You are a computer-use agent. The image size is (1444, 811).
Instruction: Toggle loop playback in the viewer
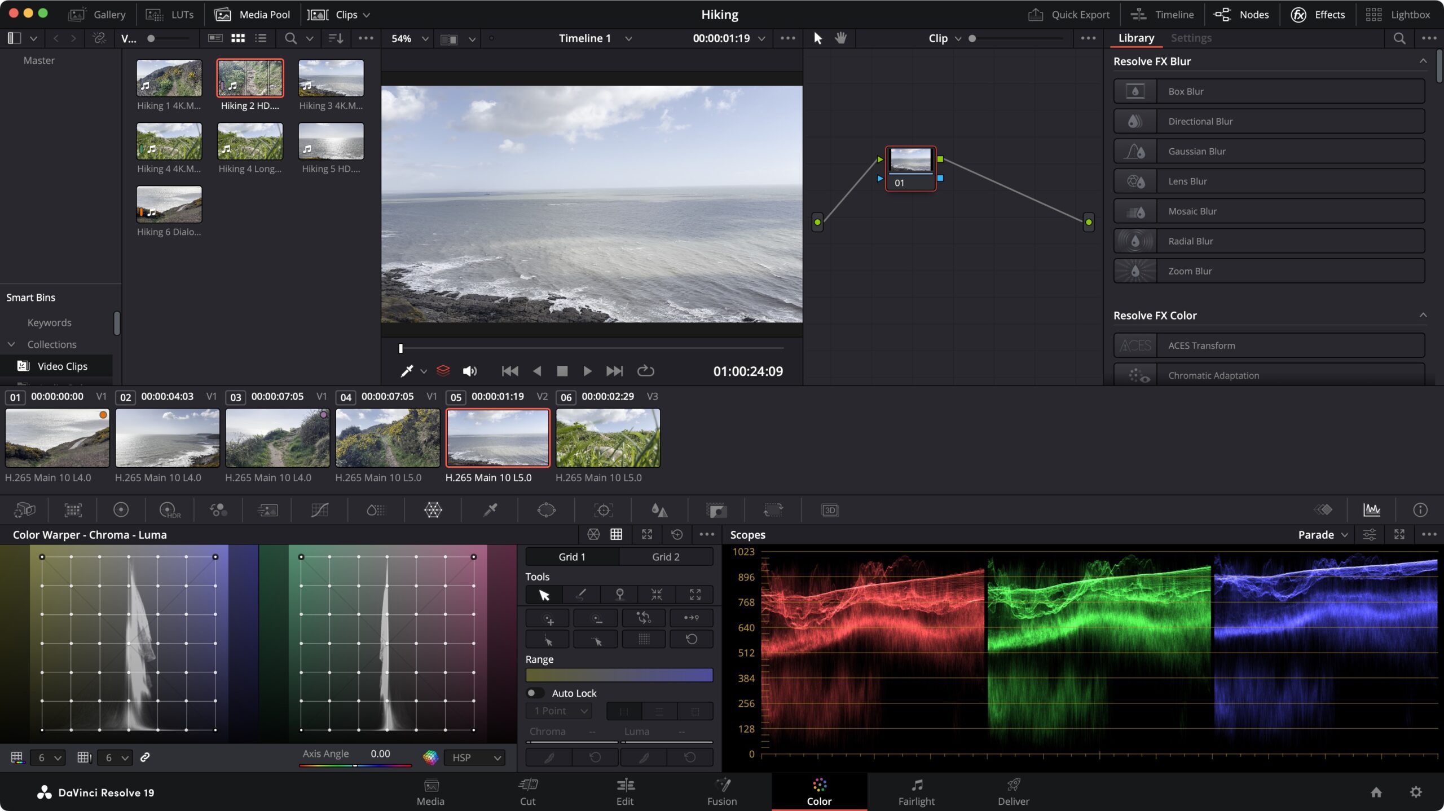[645, 370]
